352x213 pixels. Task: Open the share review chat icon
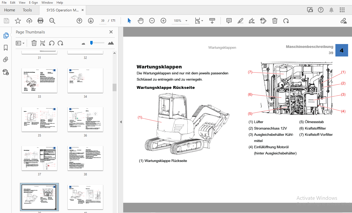pyautogui.click(x=310, y=10)
